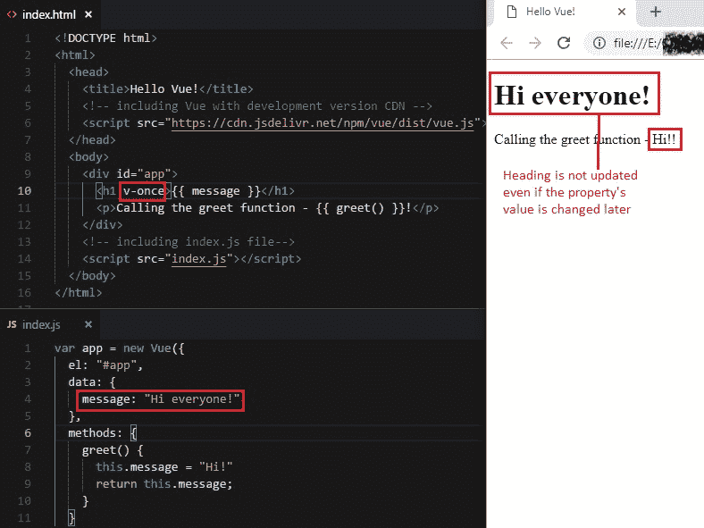This screenshot has width=704, height=528.
Task: Reload the browser page
Action: (564, 43)
